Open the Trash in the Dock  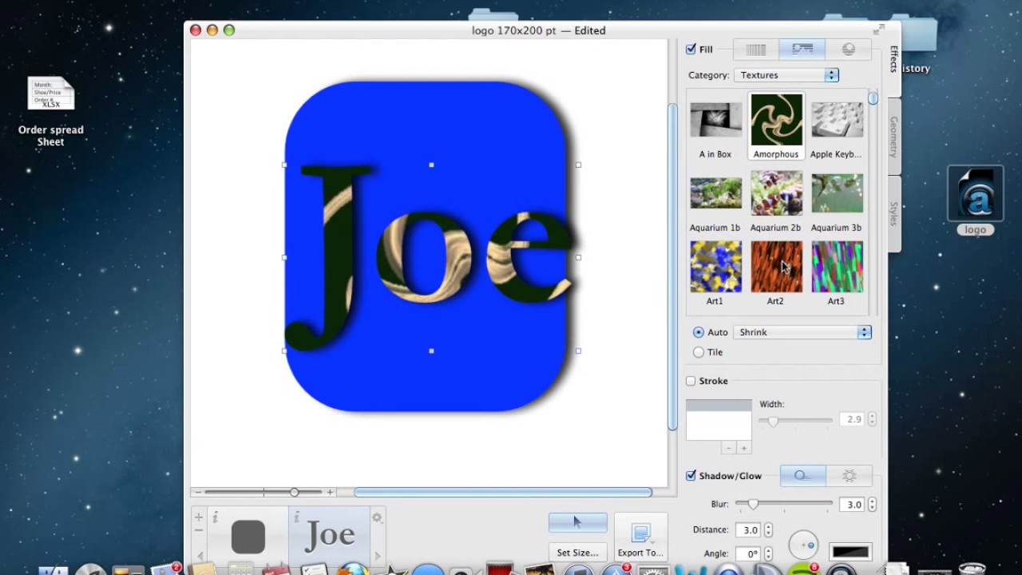pyautogui.click(x=972, y=569)
